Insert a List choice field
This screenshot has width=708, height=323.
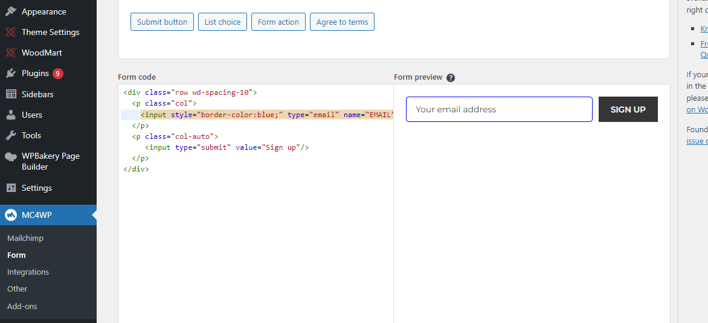[x=222, y=22]
